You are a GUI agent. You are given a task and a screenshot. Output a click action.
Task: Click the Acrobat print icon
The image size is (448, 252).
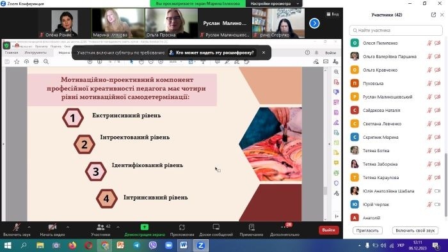[36, 61]
